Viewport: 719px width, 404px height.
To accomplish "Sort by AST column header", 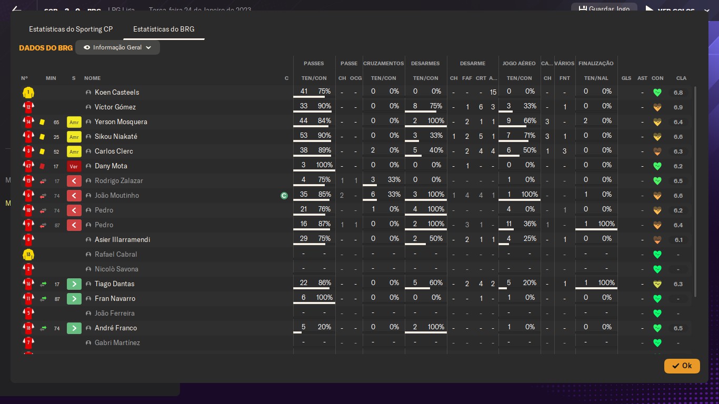I will click(x=642, y=78).
